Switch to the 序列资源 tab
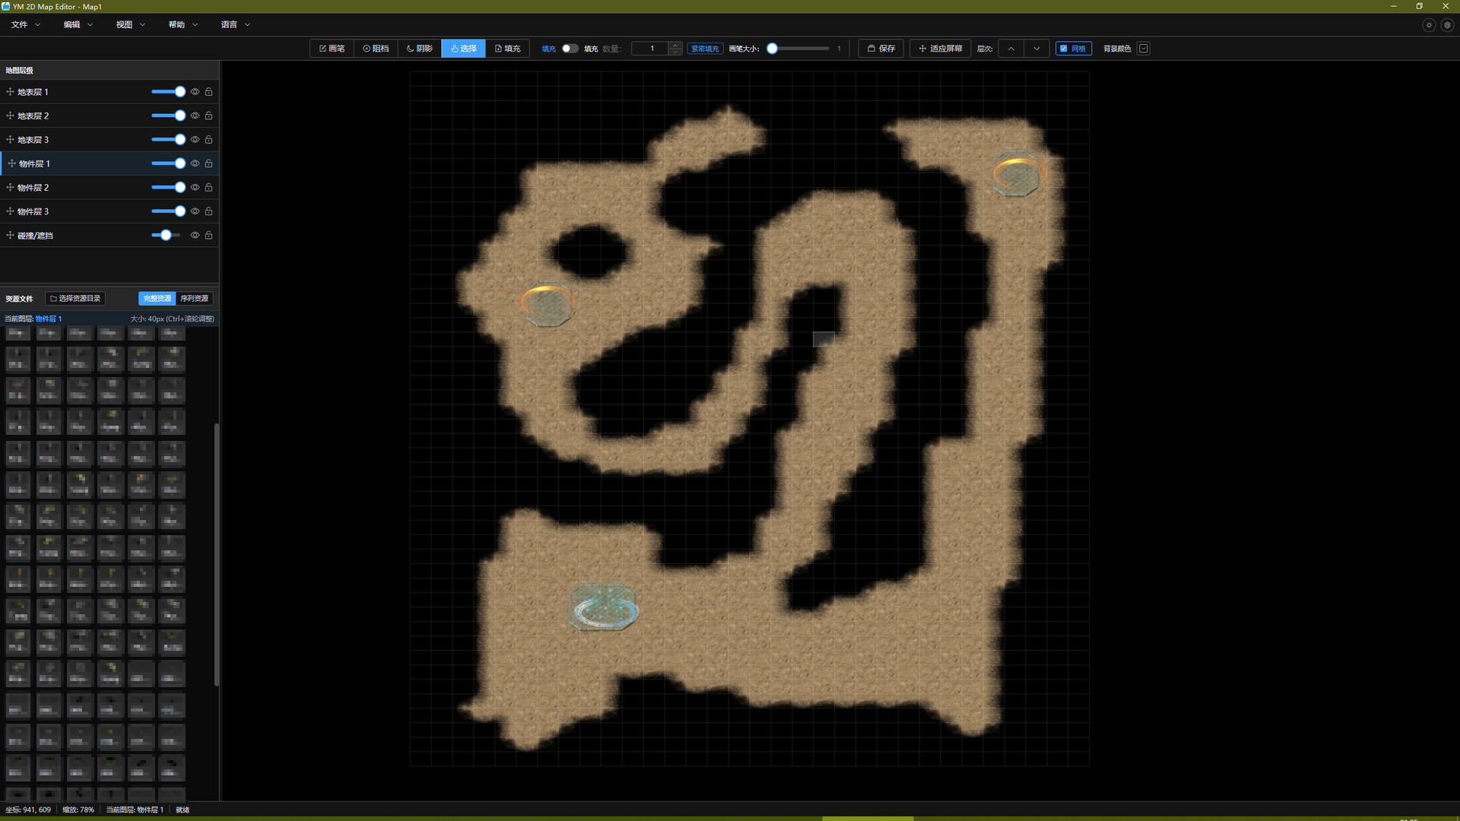This screenshot has width=1460, height=821. [194, 299]
